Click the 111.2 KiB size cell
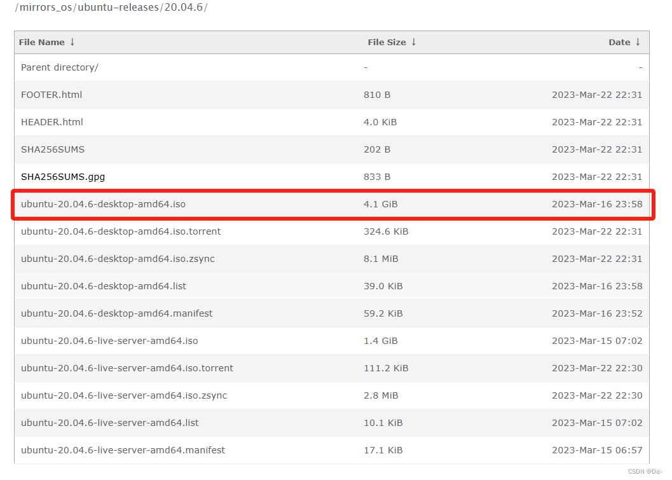672x480 pixels. [x=386, y=368]
